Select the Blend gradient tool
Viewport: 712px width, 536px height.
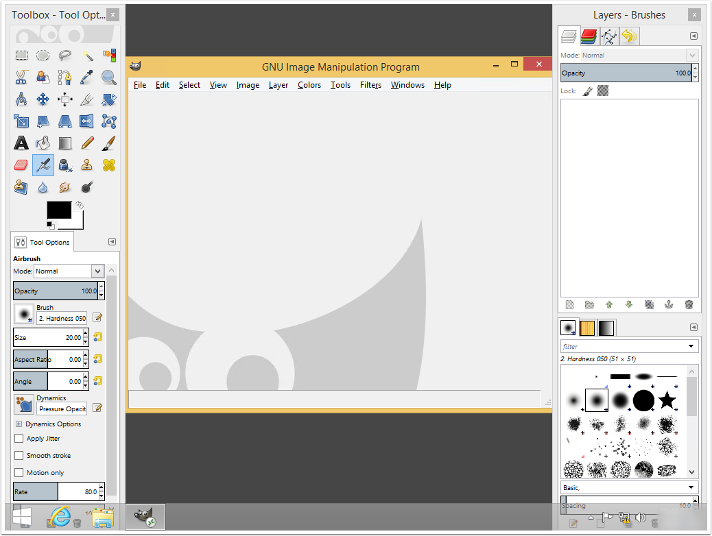point(65,143)
